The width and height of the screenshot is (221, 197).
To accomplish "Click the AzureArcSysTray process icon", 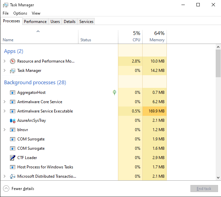I will click(x=13, y=120).
